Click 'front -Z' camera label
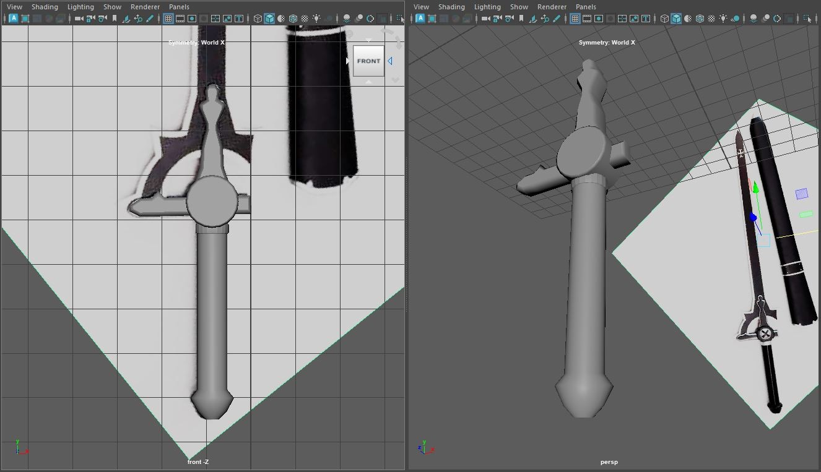 [198, 462]
